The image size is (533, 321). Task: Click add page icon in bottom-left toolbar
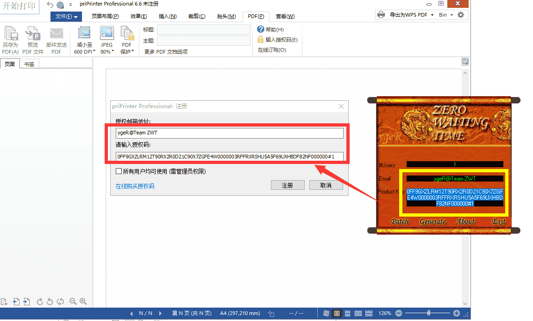point(4,301)
